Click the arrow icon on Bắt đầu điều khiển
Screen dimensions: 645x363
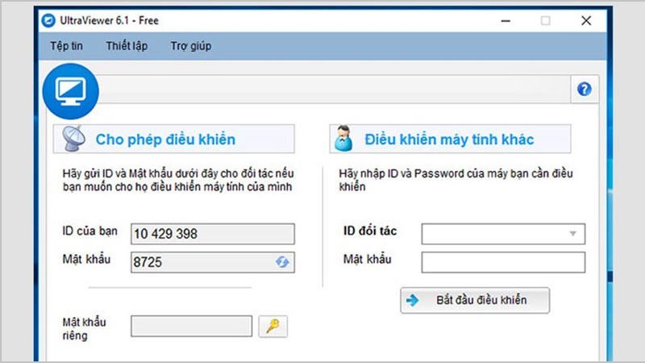pos(414,300)
